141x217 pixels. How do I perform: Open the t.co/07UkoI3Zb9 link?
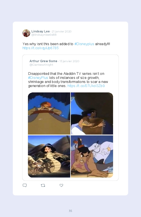(x=86, y=86)
